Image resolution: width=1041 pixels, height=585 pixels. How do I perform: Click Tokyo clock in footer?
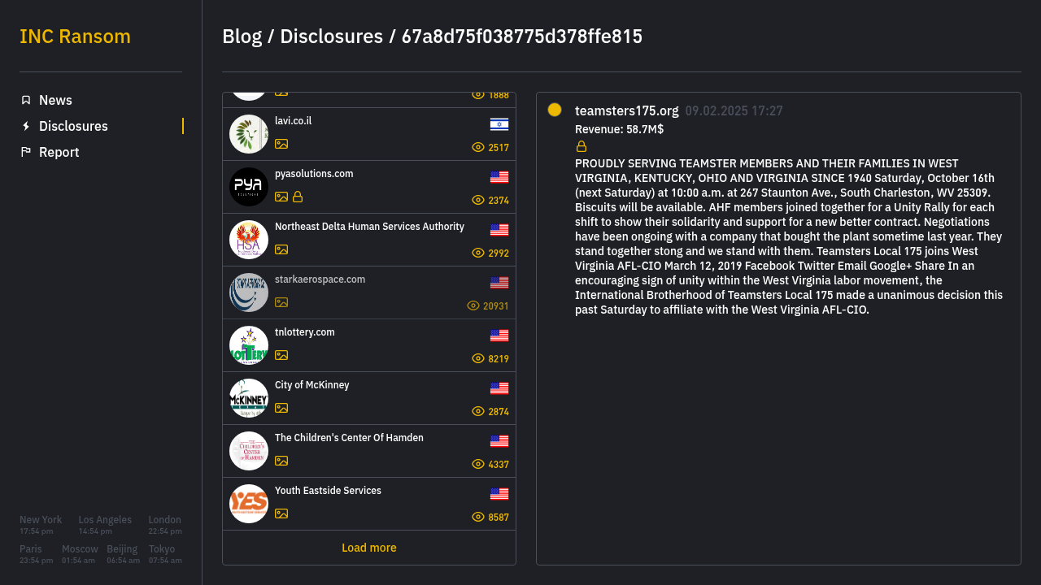(165, 554)
